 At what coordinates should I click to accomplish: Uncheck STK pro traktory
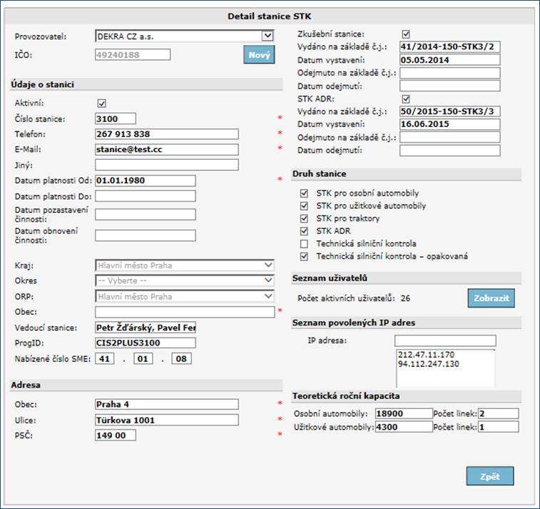(x=305, y=218)
